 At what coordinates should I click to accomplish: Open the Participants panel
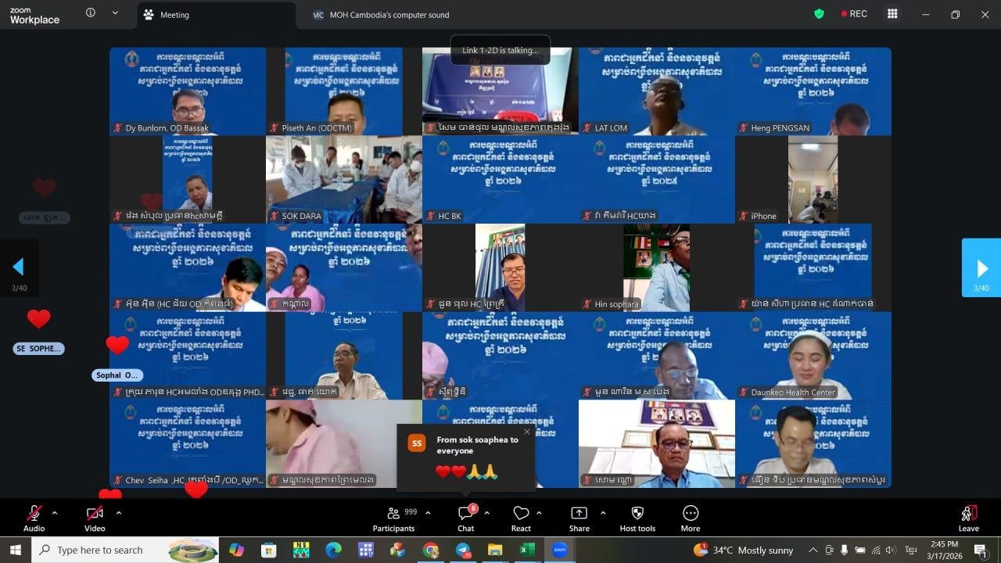(393, 518)
